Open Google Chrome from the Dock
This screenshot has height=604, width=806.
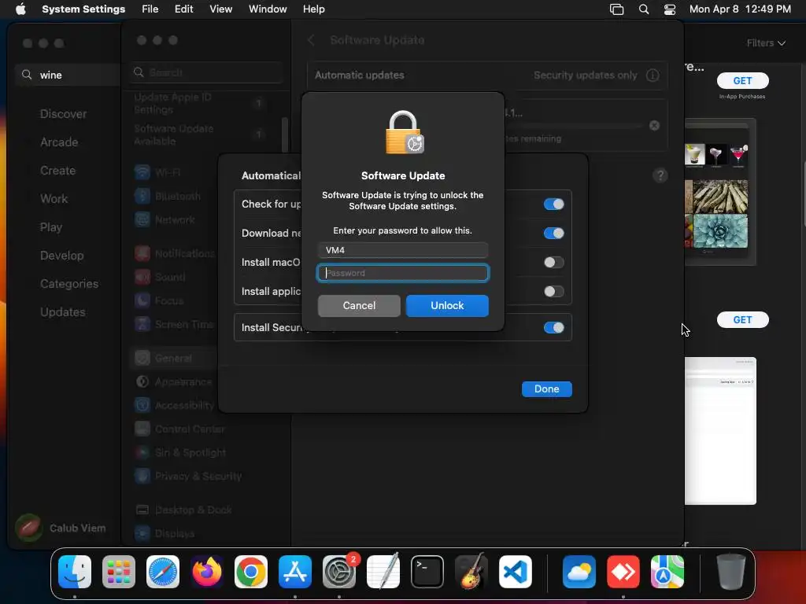coord(251,572)
